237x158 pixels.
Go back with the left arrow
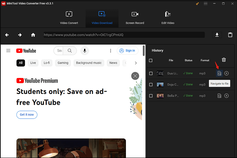7,35
